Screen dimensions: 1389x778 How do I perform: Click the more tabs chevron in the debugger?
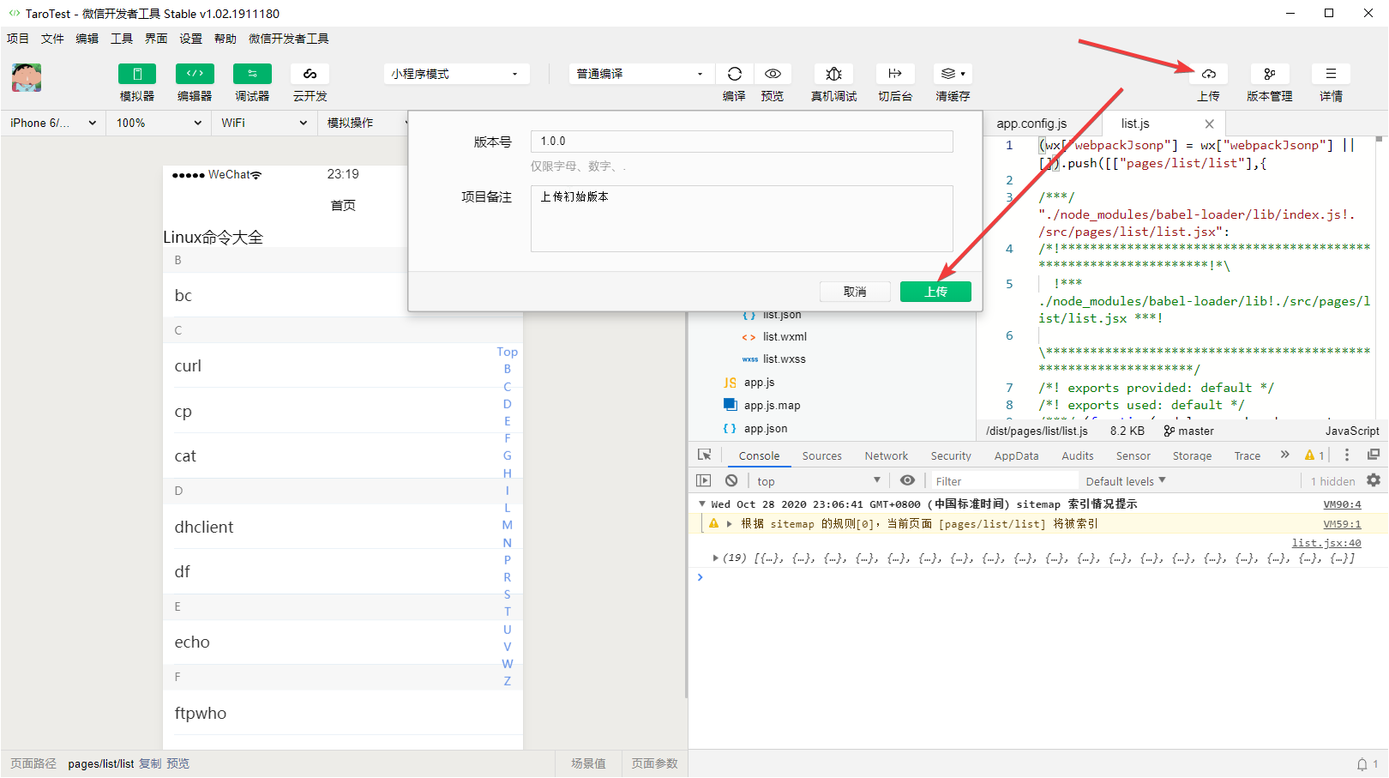coord(1284,455)
